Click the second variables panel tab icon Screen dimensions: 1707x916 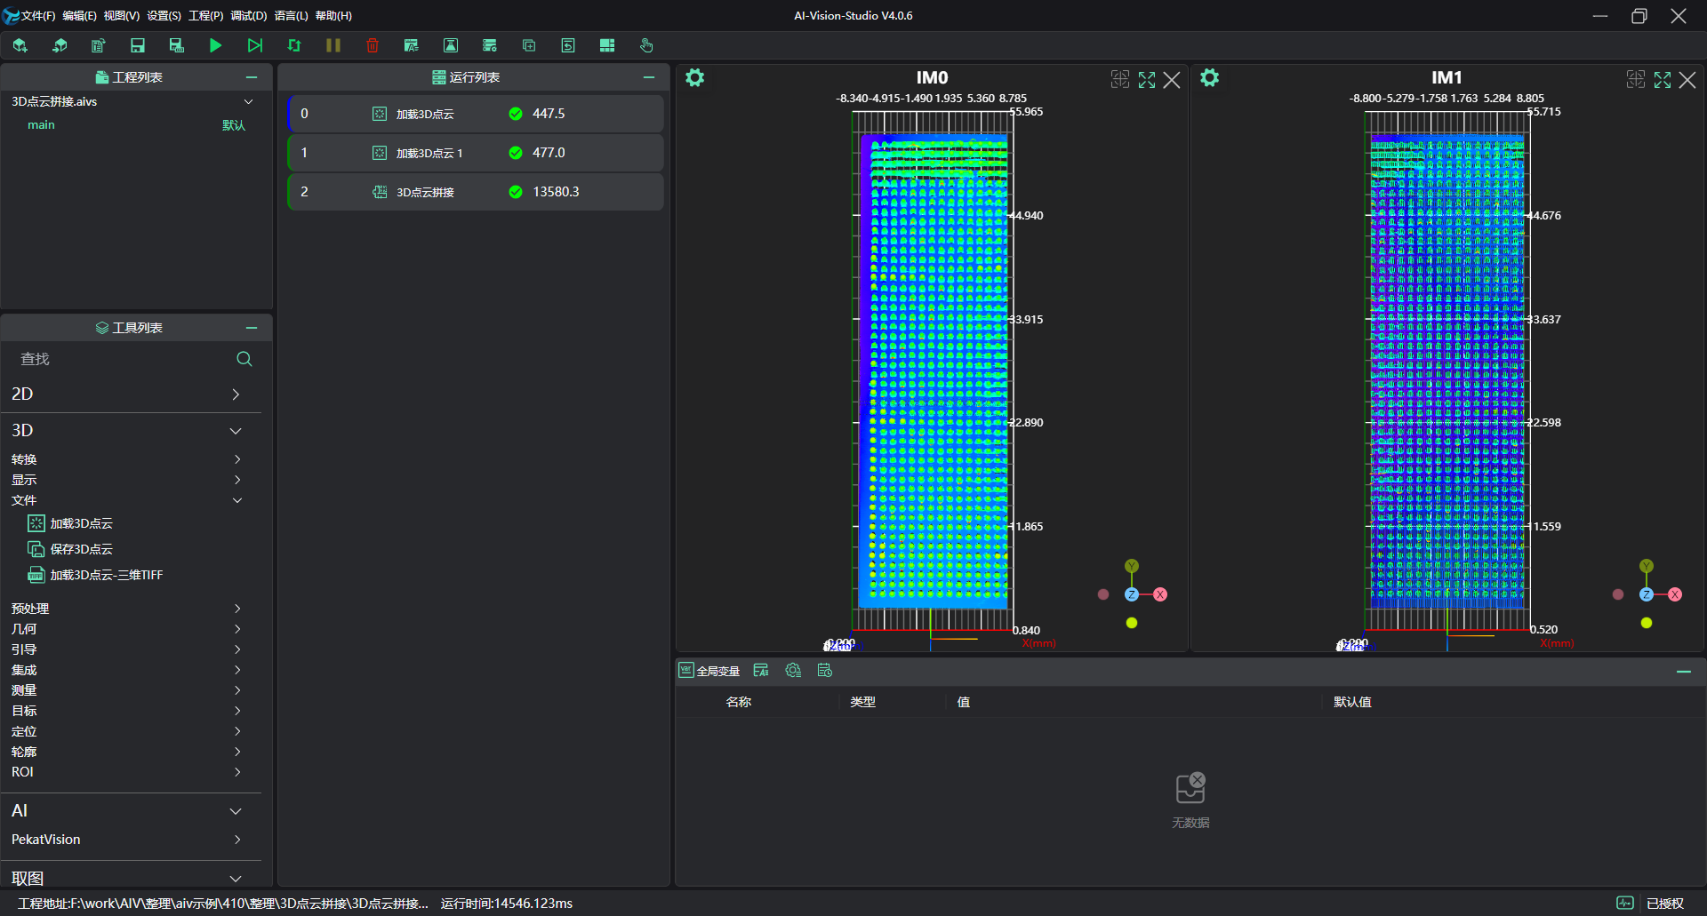point(761,671)
